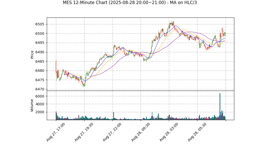Click the tallest volume bar above 6000

tap(220, 107)
